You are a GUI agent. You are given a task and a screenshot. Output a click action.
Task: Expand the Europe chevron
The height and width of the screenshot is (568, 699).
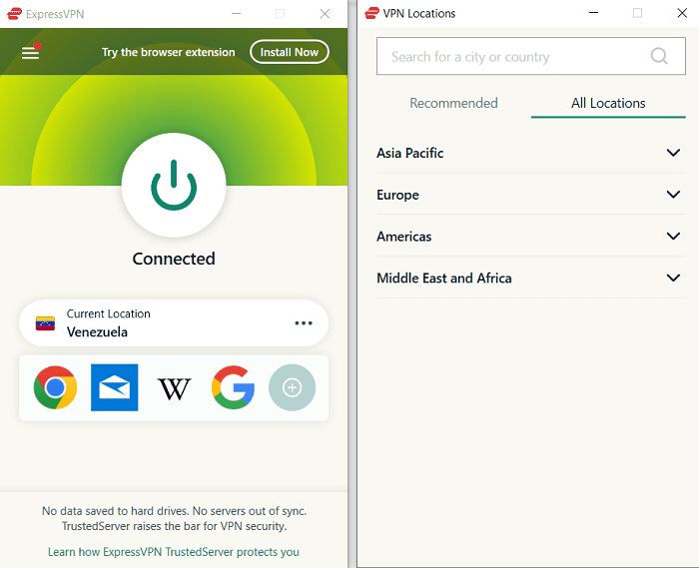(x=673, y=195)
